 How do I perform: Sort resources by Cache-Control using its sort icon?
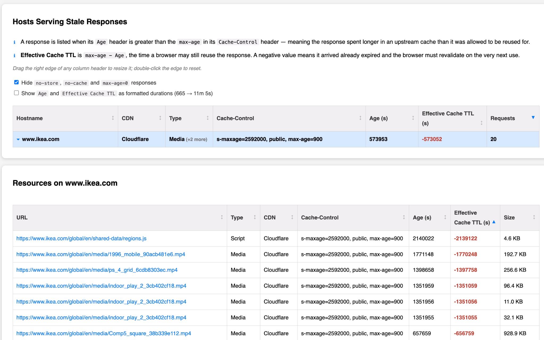click(x=404, y=217)
